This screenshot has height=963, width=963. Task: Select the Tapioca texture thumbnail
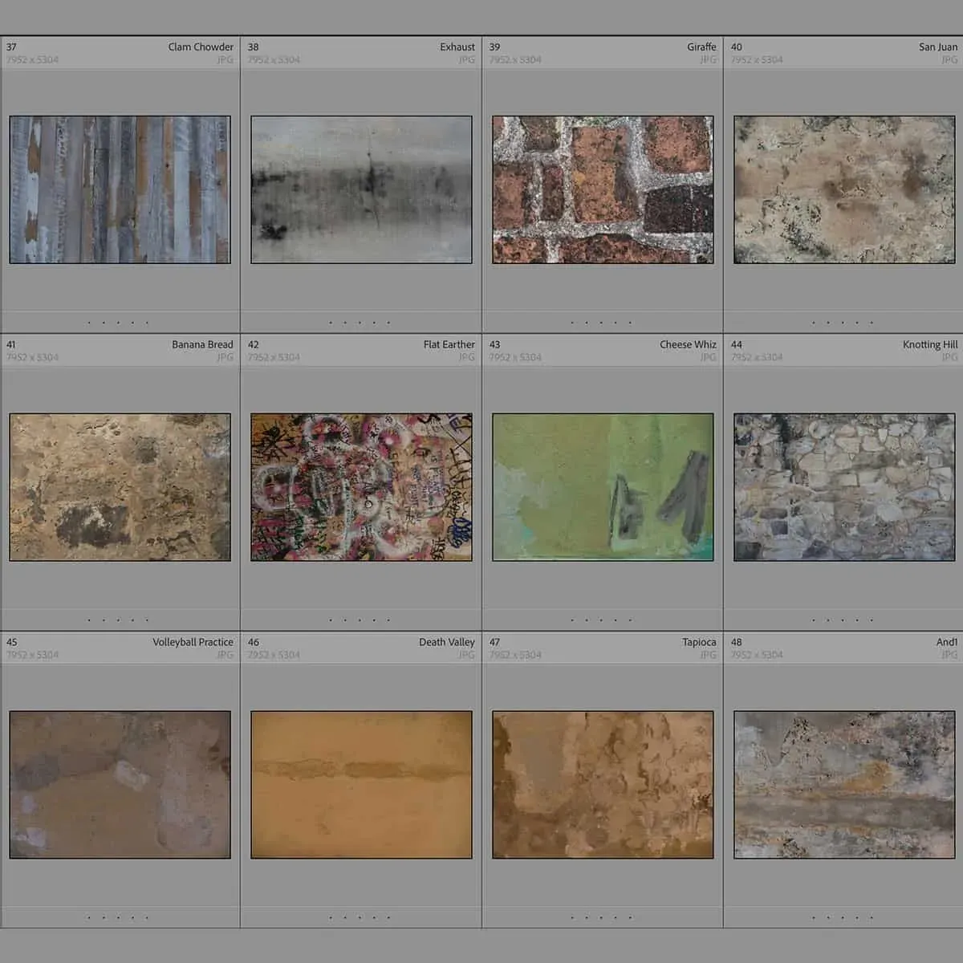(603, 785)
